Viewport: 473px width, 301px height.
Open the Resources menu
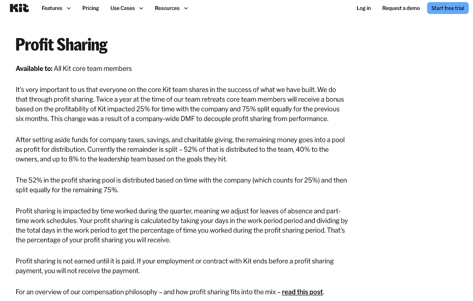(167, 8)
